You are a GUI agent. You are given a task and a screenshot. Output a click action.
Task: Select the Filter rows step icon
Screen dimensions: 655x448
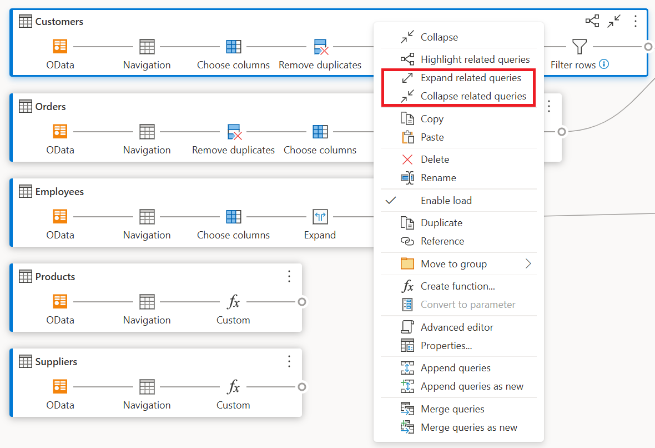[580, 47]
